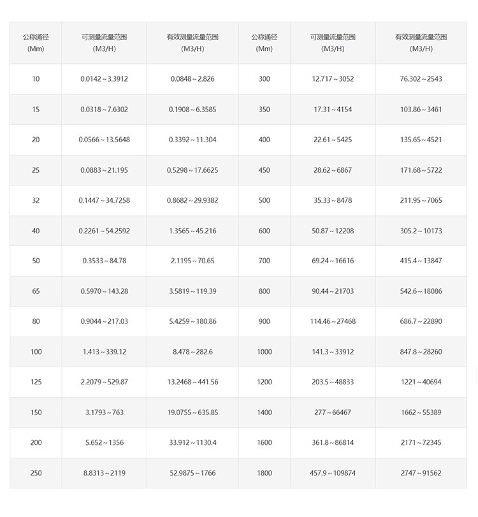Select the cell showing diameter 10
Image resolution: width=478 pixels, height=517 pixels.
pos(36,79)
